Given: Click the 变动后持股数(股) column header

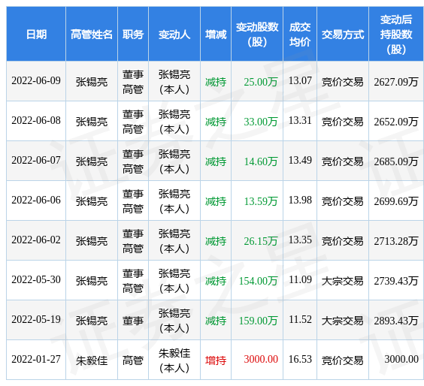Looking at the screenshot, I should coord(396,35).
